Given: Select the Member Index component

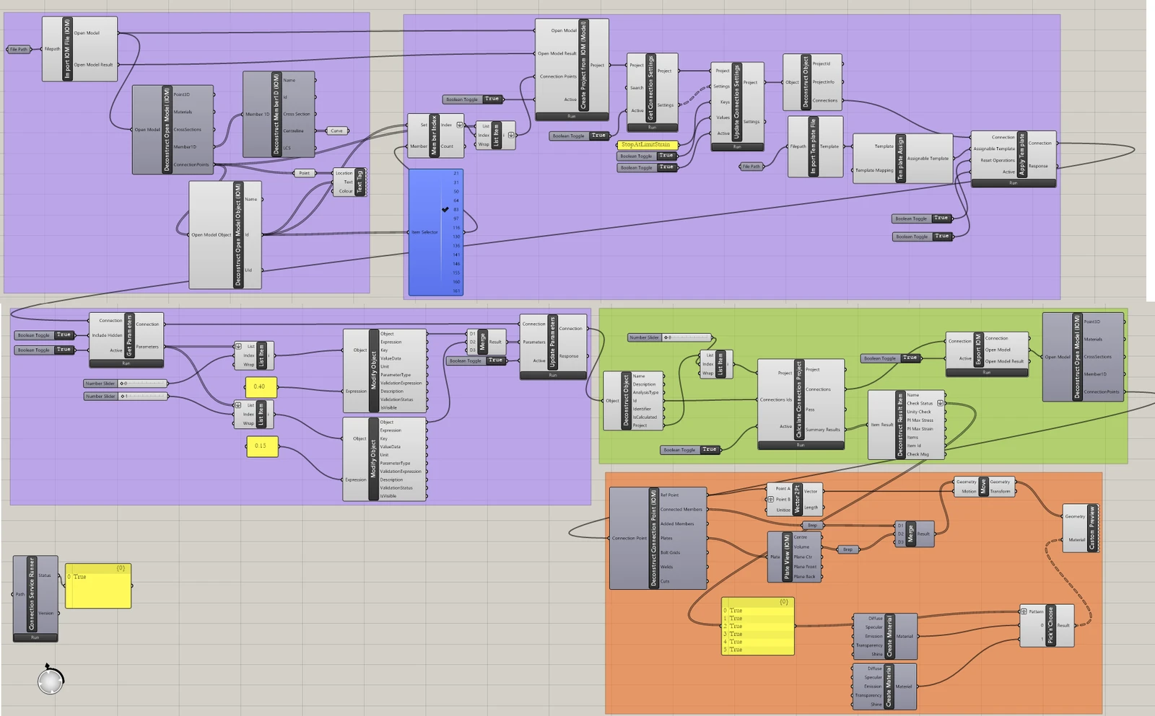Looking at the screenshot, I should click(x=435, y=136).
